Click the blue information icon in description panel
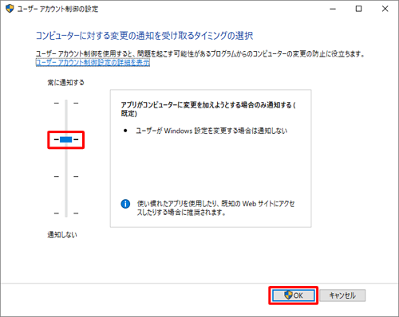Screen dimensions: 399x317 click(125, 204)
